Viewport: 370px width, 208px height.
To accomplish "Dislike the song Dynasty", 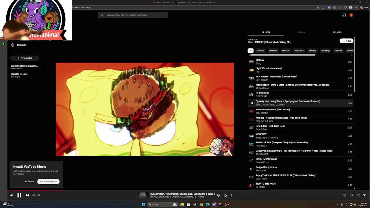I will point(219,195).
